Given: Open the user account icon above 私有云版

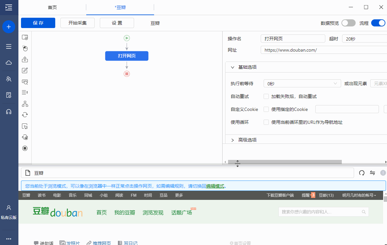Looking at the screenshot, I should tap(9, 208).
